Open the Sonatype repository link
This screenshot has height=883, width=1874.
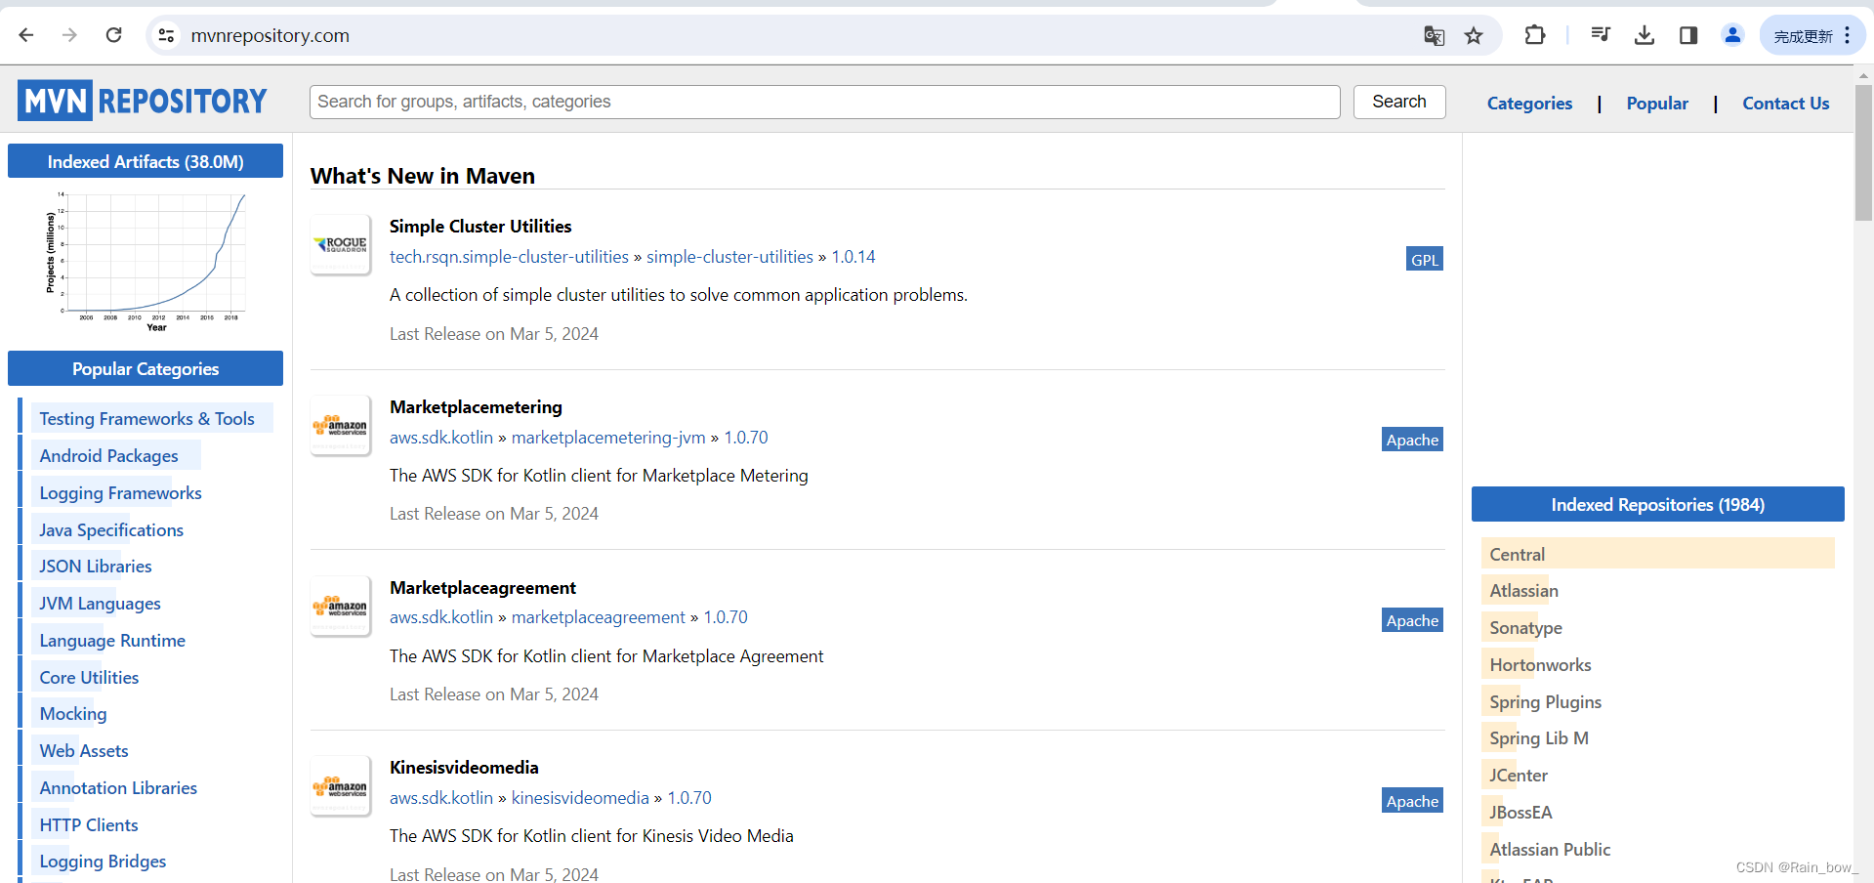[1525, 628]
